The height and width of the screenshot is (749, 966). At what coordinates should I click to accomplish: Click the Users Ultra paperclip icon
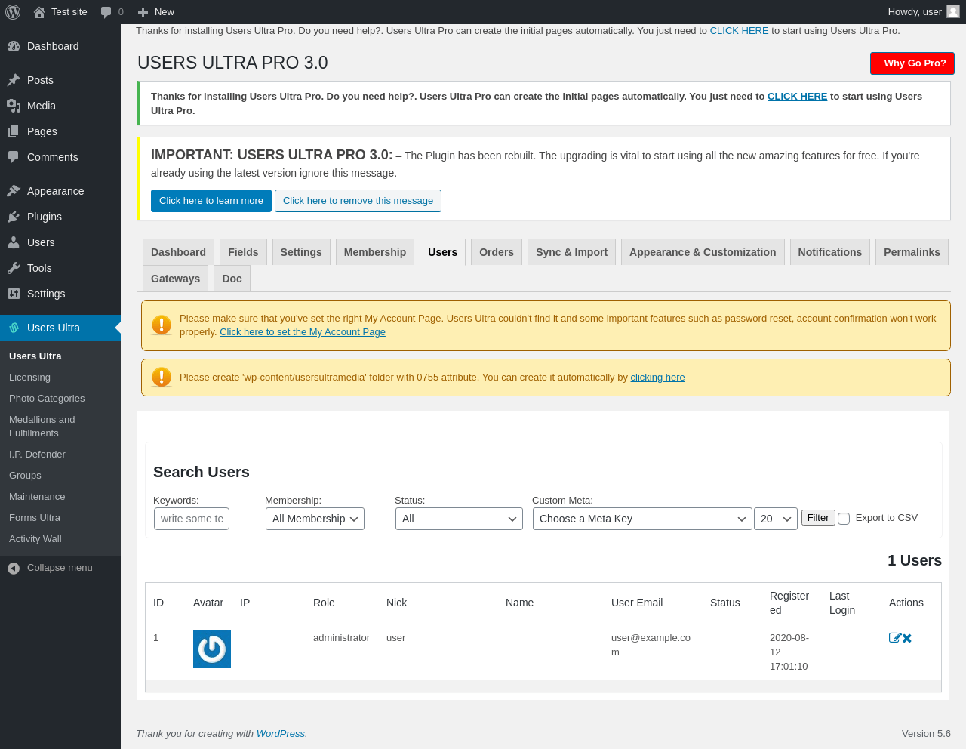[14, 328]
